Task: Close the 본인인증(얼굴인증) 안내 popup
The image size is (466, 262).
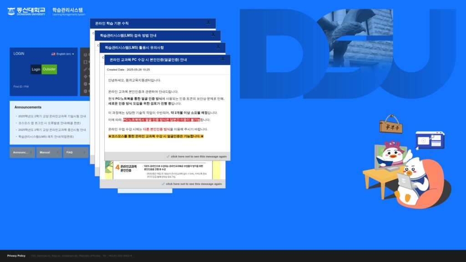Action: click(x=223, y=59)
